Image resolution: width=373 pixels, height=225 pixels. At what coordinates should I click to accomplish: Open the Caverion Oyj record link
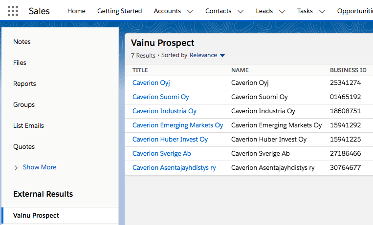(x=151, y=83)
